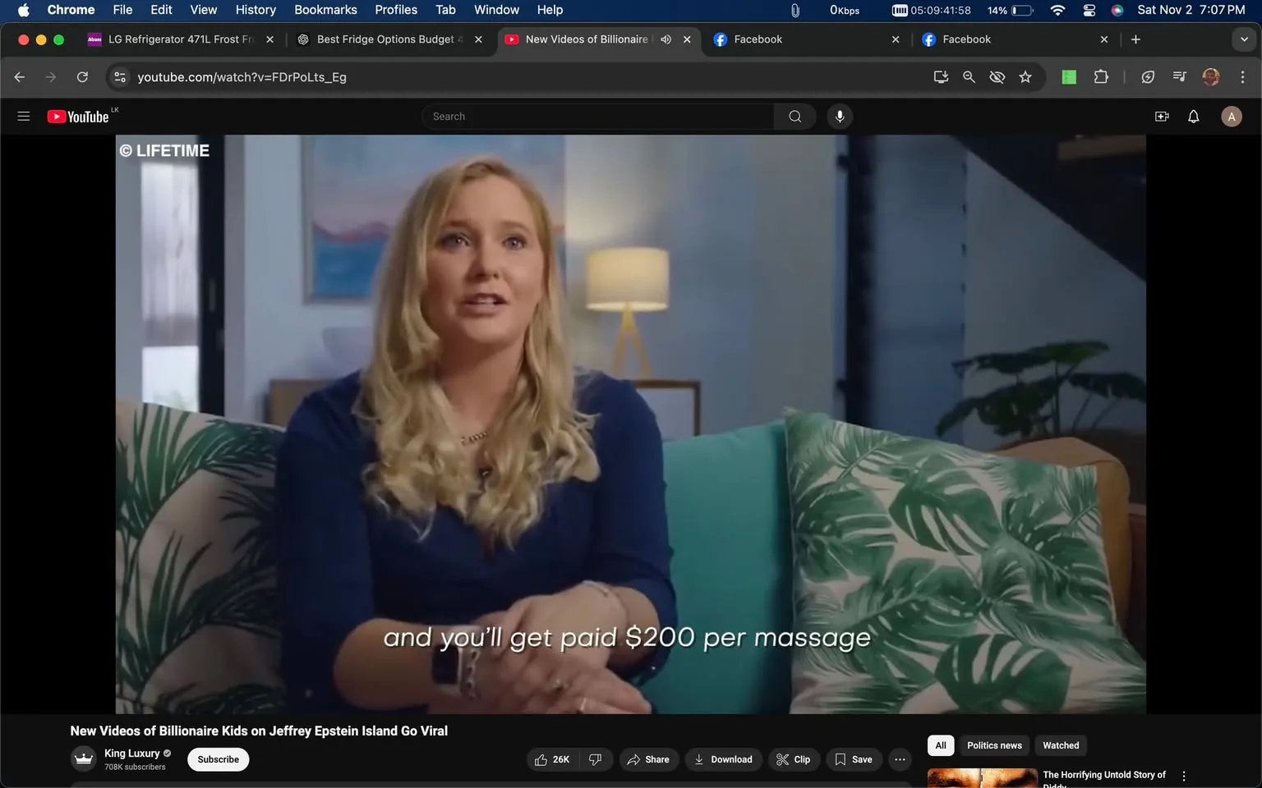Open the YouTube guide hamburger menu
The height and width of the screenshot is (788, 1262).
tap(23, 116)
